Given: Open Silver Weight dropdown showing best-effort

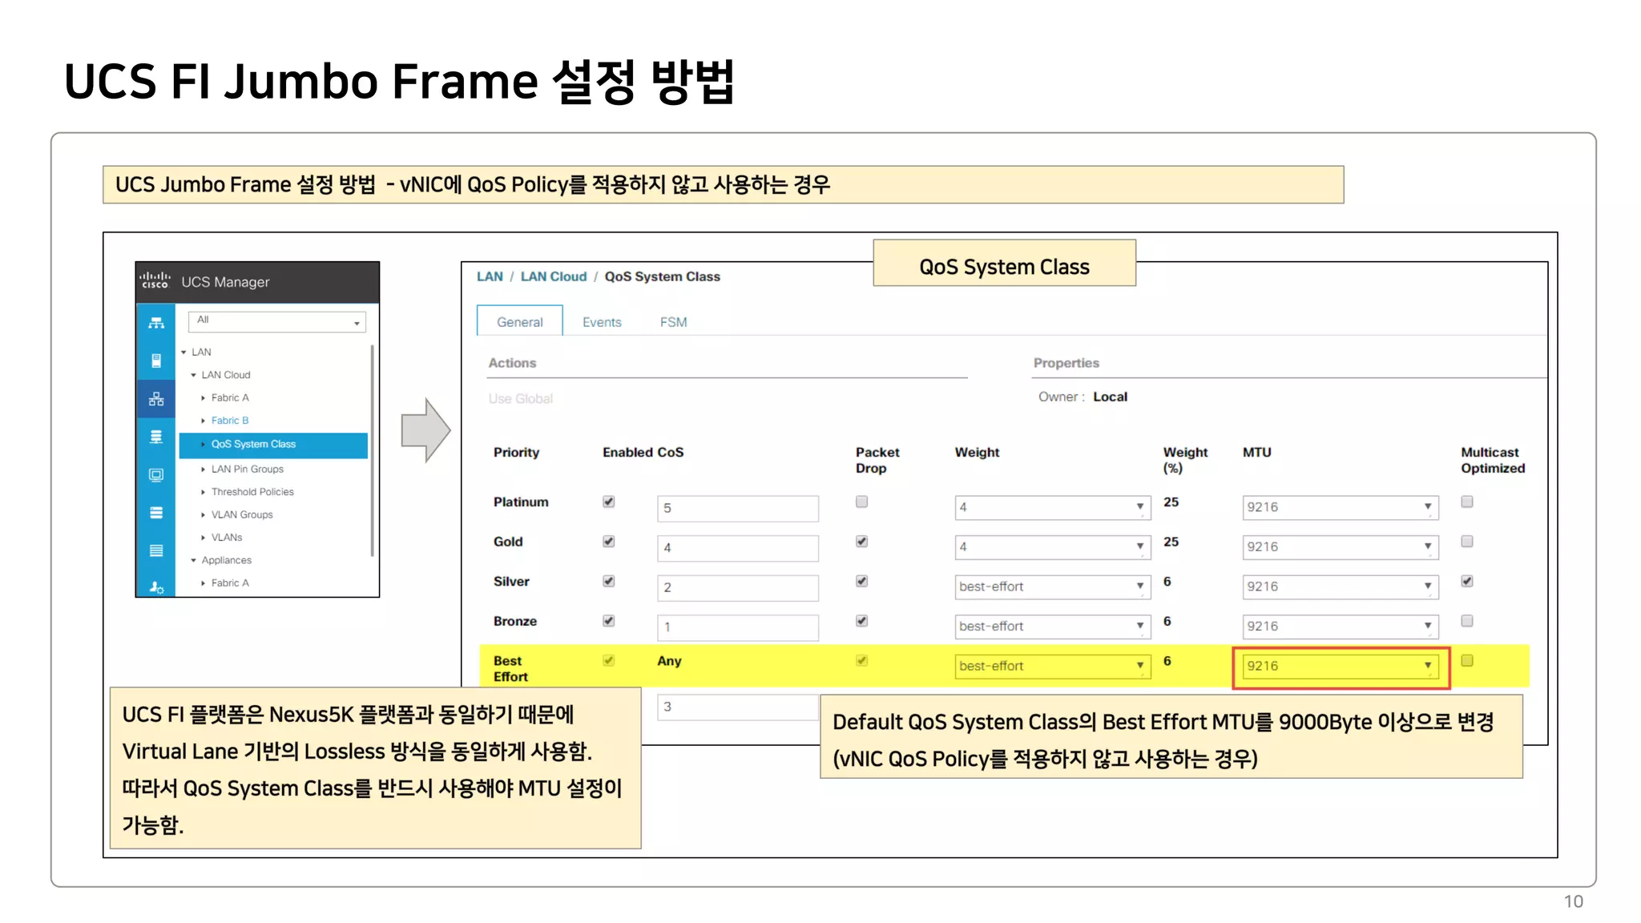Looking at the screenshot, I should [1053, 586].
